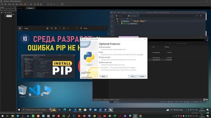Open File Explorer address history dropdown
The height and width of the screenshot is (118, 211).
pos(166,44)
